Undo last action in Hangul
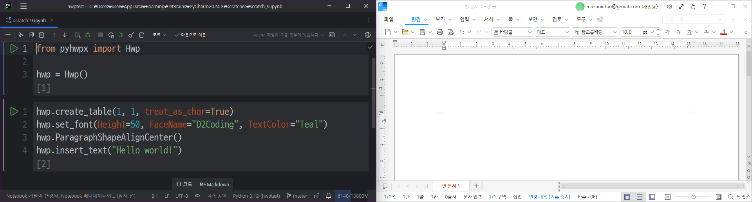 462,32
